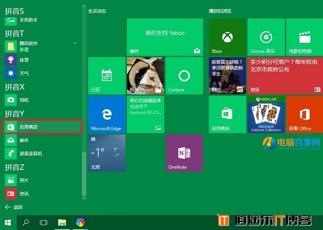
Task: Open red 资讯 news tile
Action: pos(285,76)
